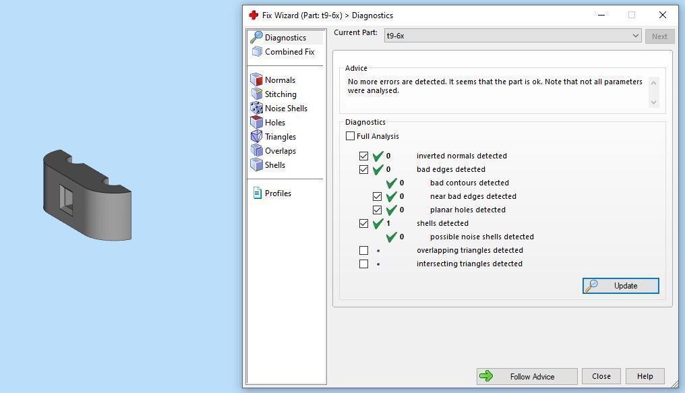Click the green checkmark beside shells detected

pos(378,223)
